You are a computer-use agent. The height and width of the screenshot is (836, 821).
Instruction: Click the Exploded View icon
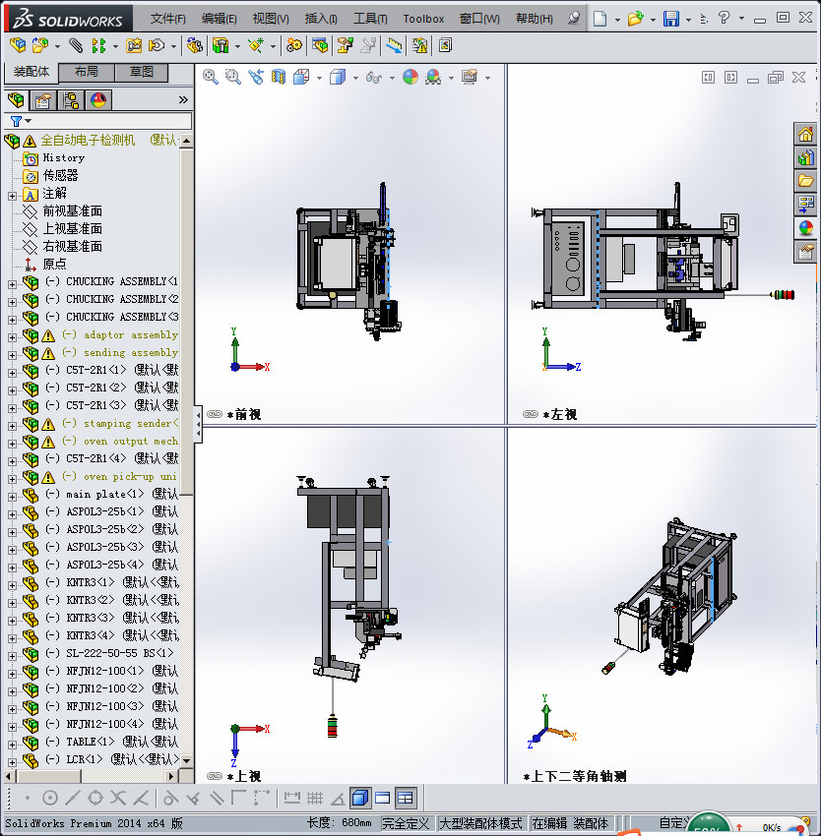point(345,46)
